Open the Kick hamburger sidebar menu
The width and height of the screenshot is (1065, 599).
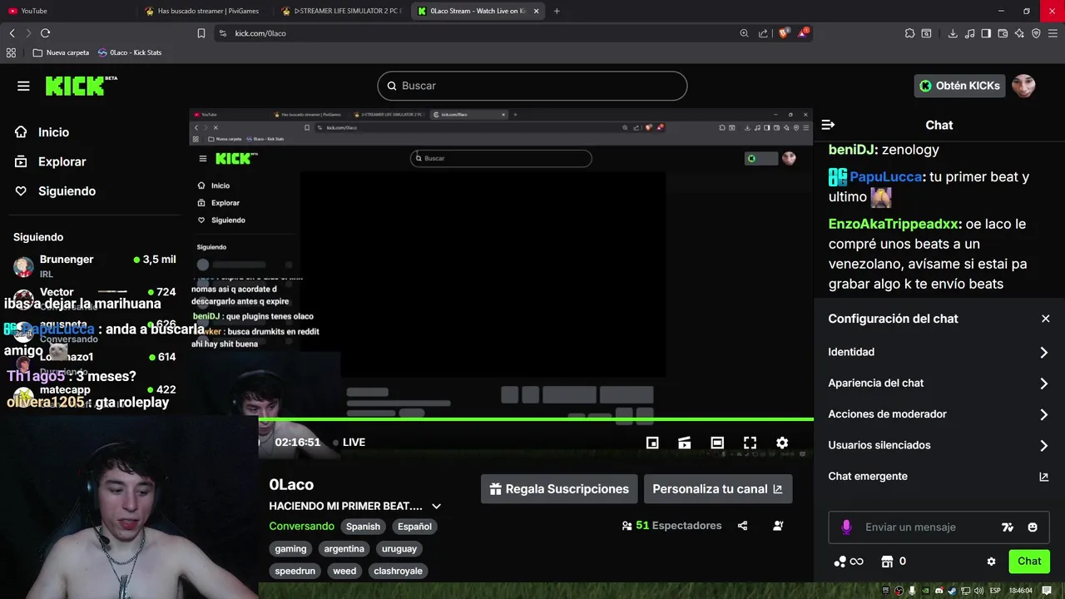23,86
